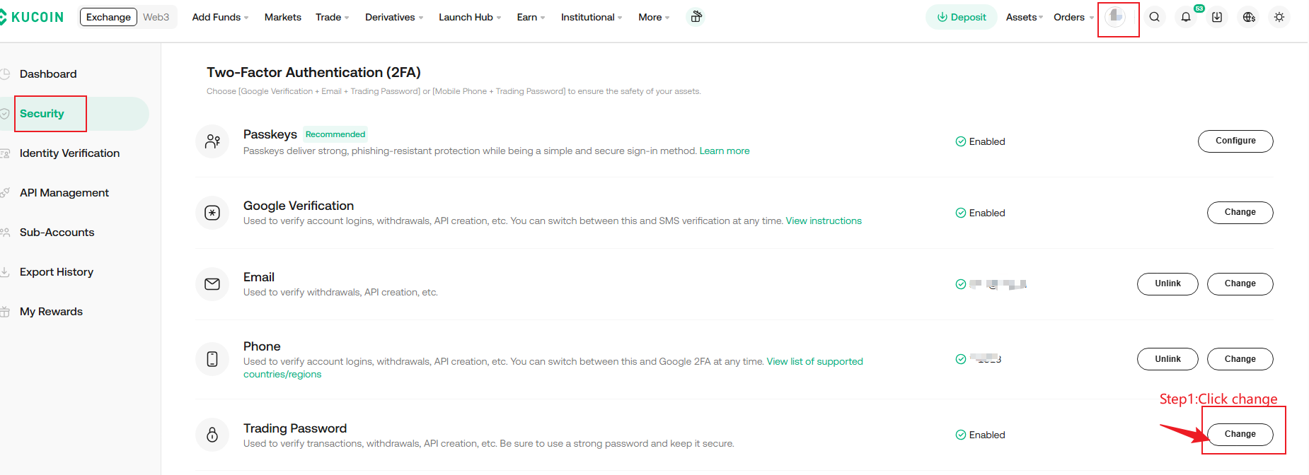This screenshot has height=475, width=1309.
Task: Go to API Management in sidebar
Action: [64, 193]
